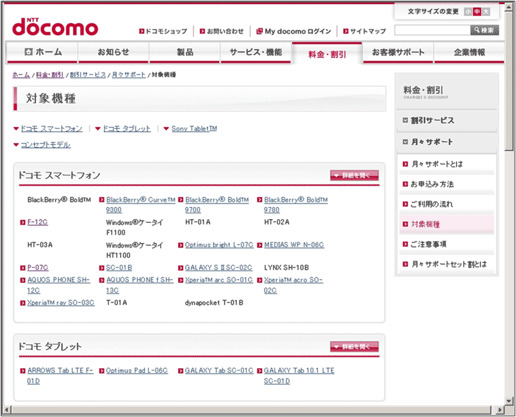This screenshot has height=417, width=516.
Task: Open the 企業情報 tab
Action: click(470, 52)
